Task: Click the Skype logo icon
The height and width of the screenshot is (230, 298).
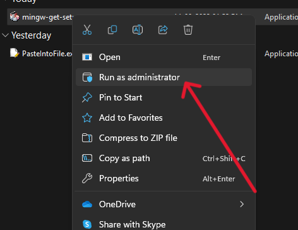Action: tap(87, 224)
